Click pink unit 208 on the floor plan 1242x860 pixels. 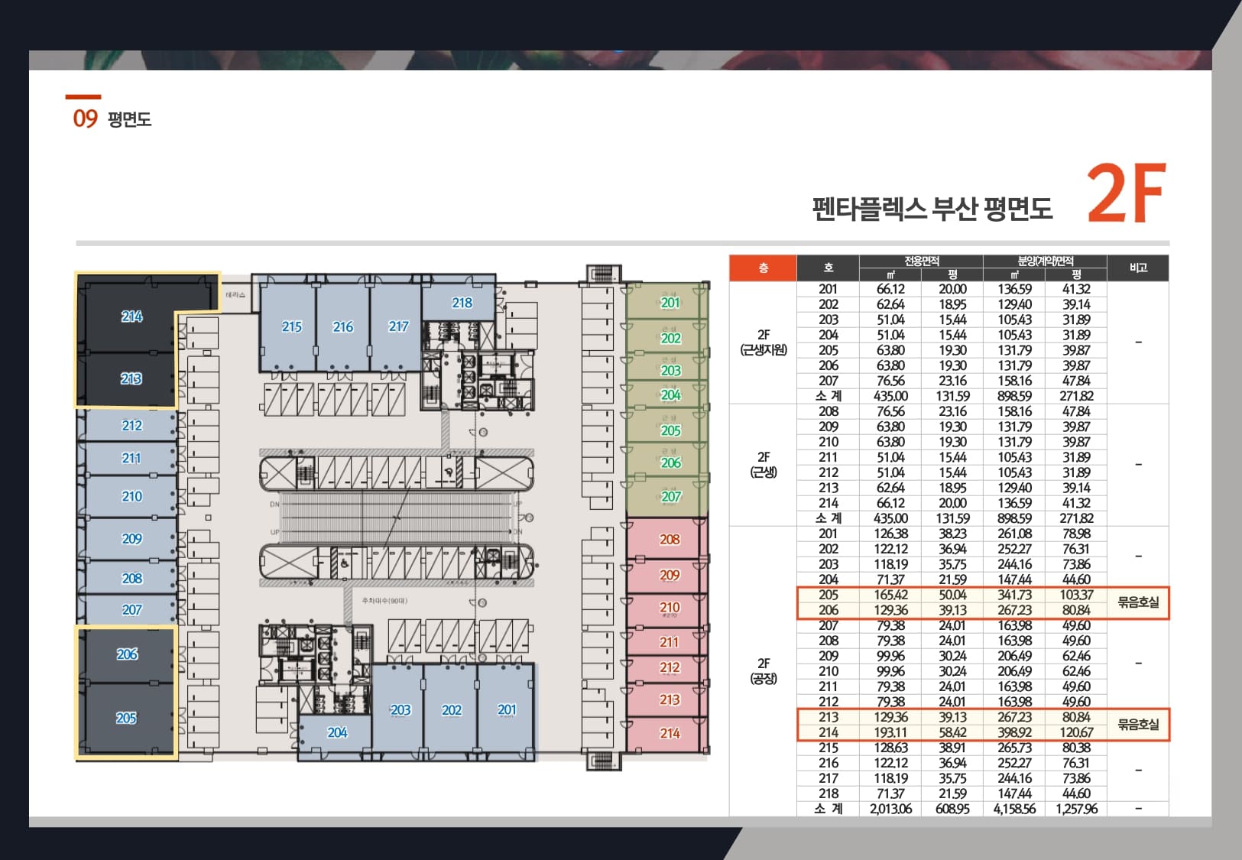point(670,541)
